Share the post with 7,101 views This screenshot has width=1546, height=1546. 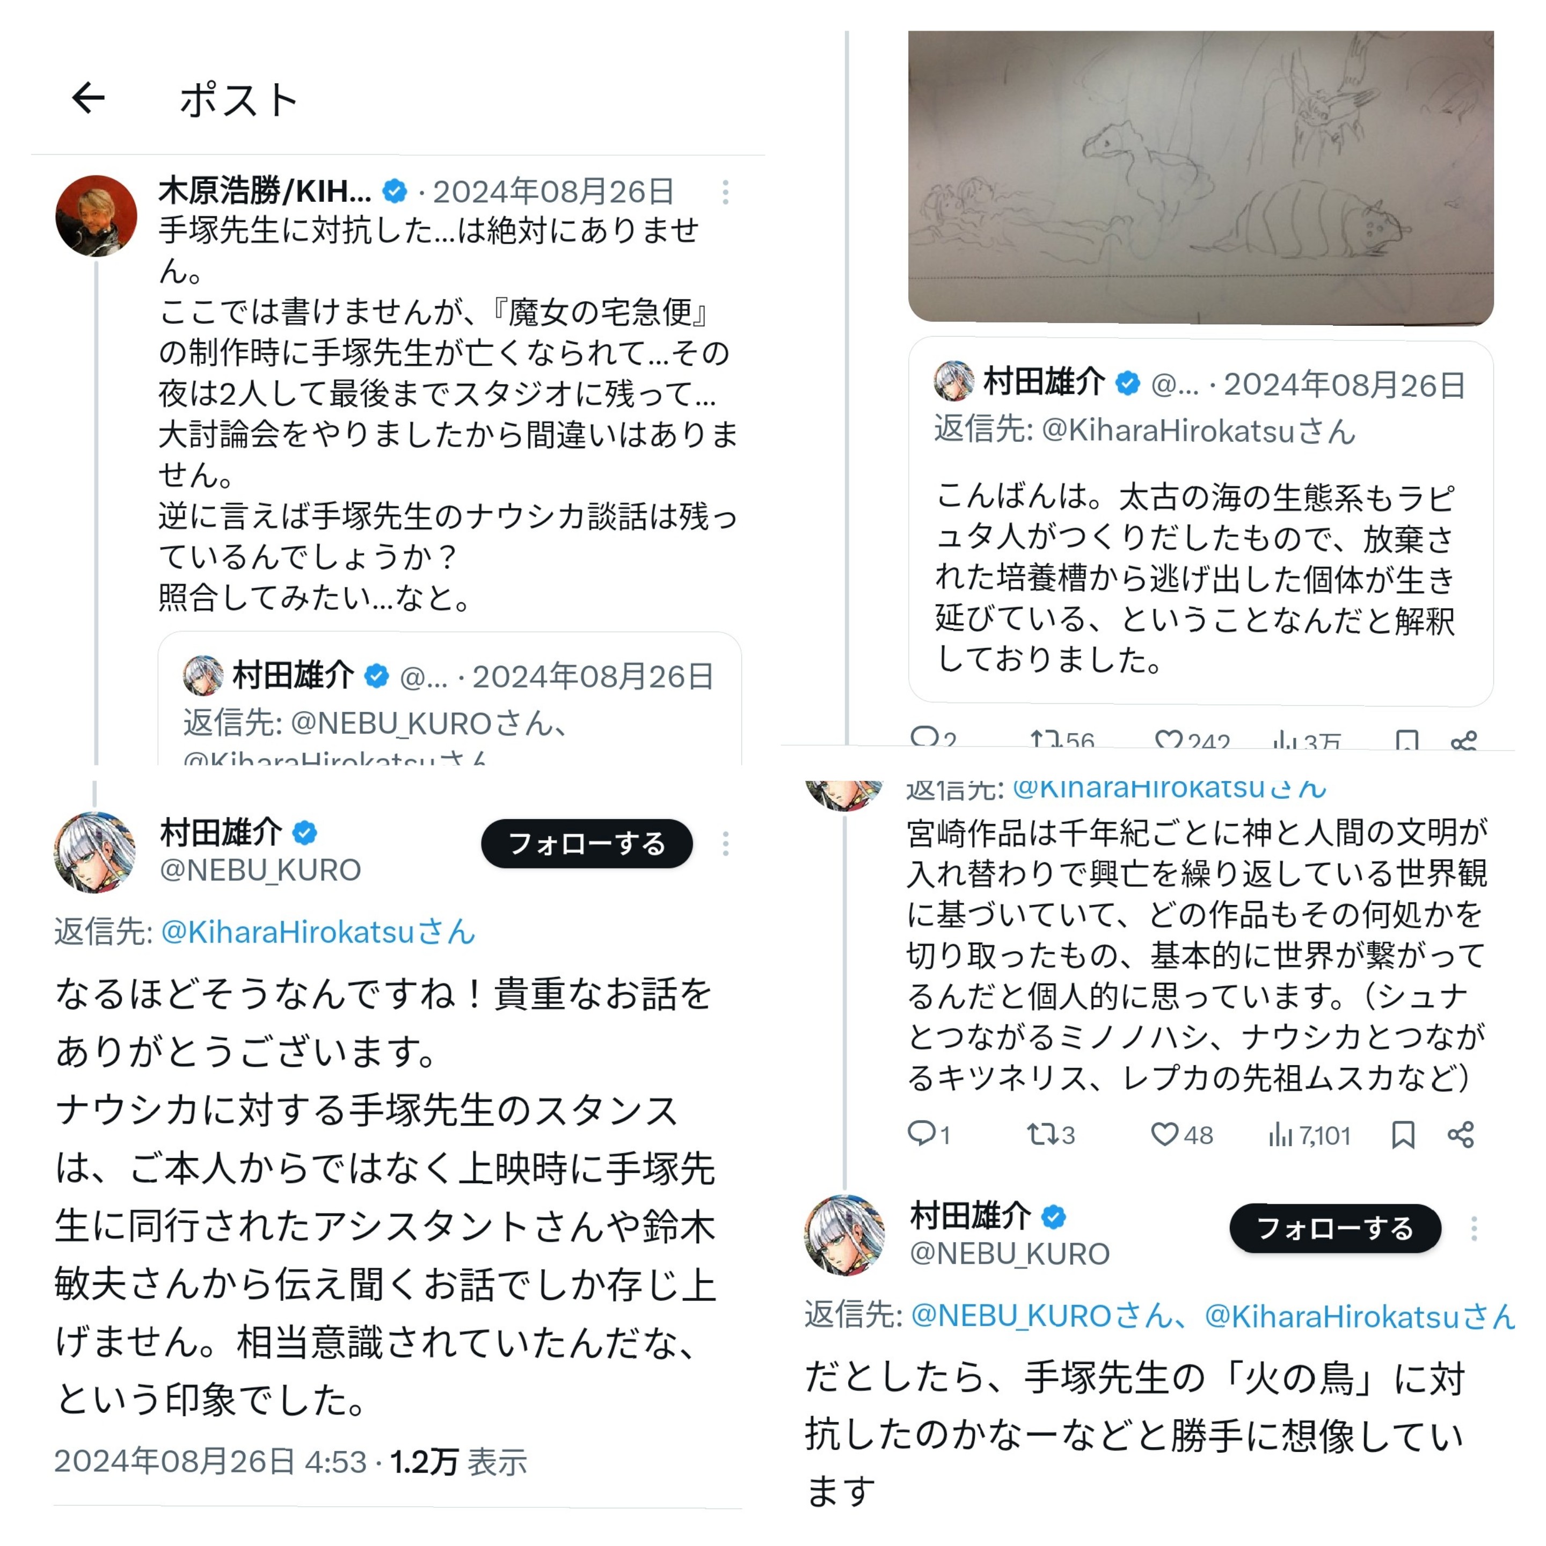1461,1134
